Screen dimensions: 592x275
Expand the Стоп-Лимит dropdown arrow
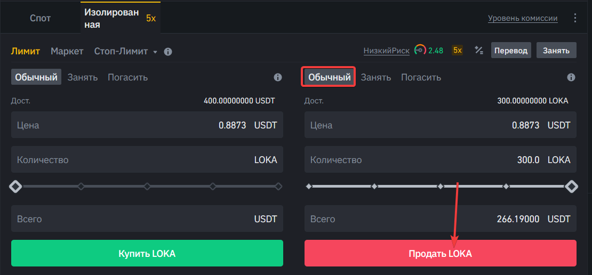coord(155,52)
